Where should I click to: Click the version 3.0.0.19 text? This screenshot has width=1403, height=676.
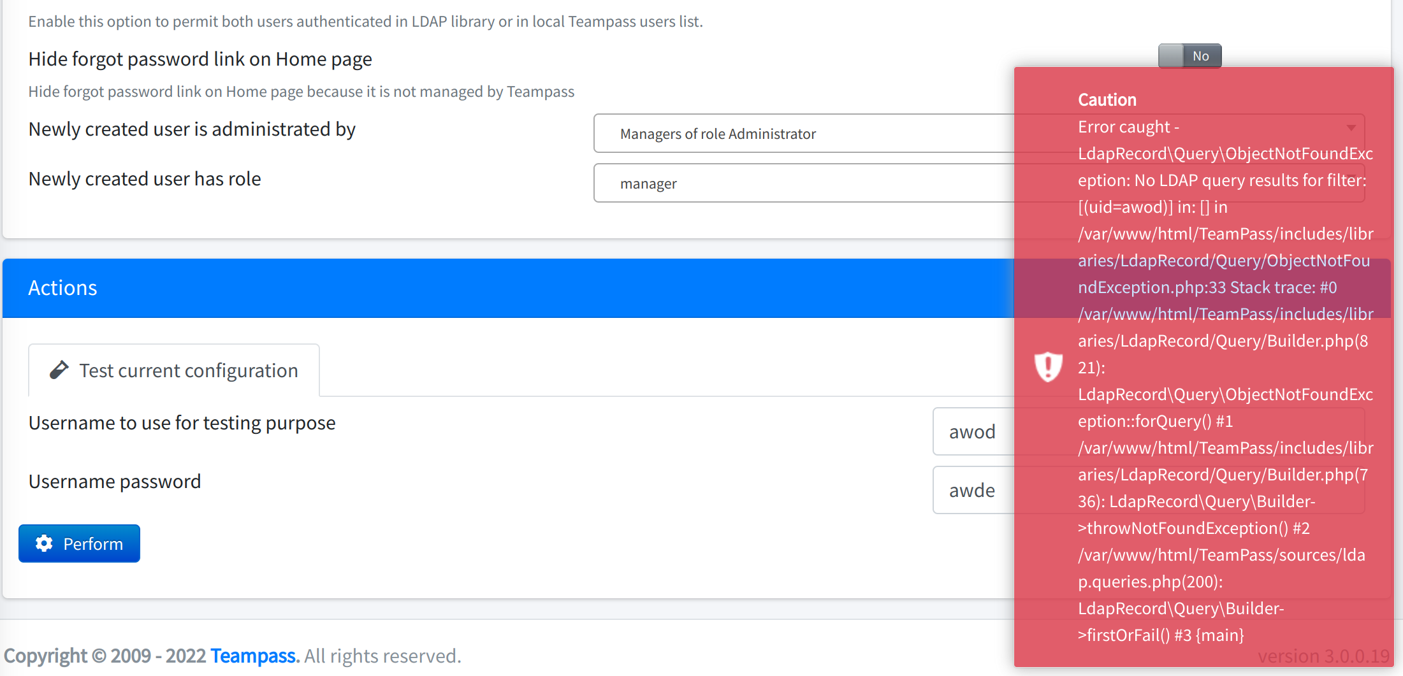(x=1325, y=656)
